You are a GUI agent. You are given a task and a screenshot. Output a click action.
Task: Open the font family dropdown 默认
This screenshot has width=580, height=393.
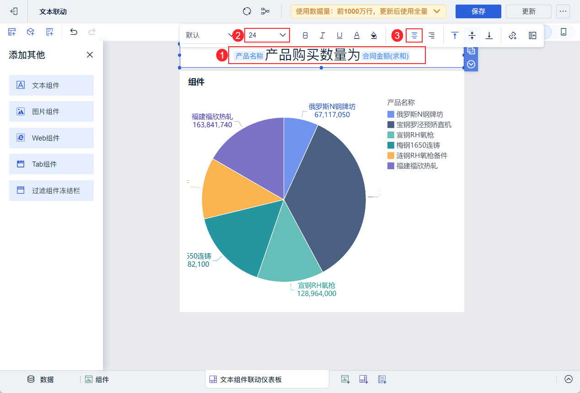(209, 35)
